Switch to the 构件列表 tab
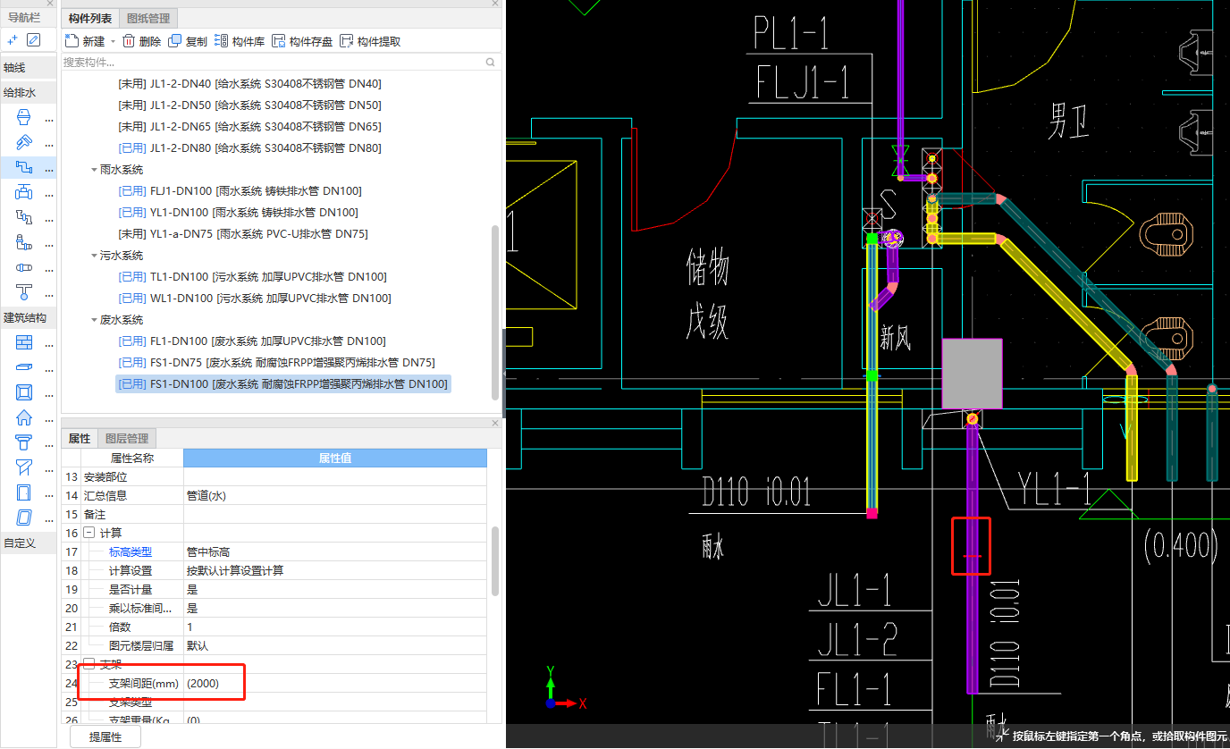Screen dimensions: 1230x749 coord(90,18)
